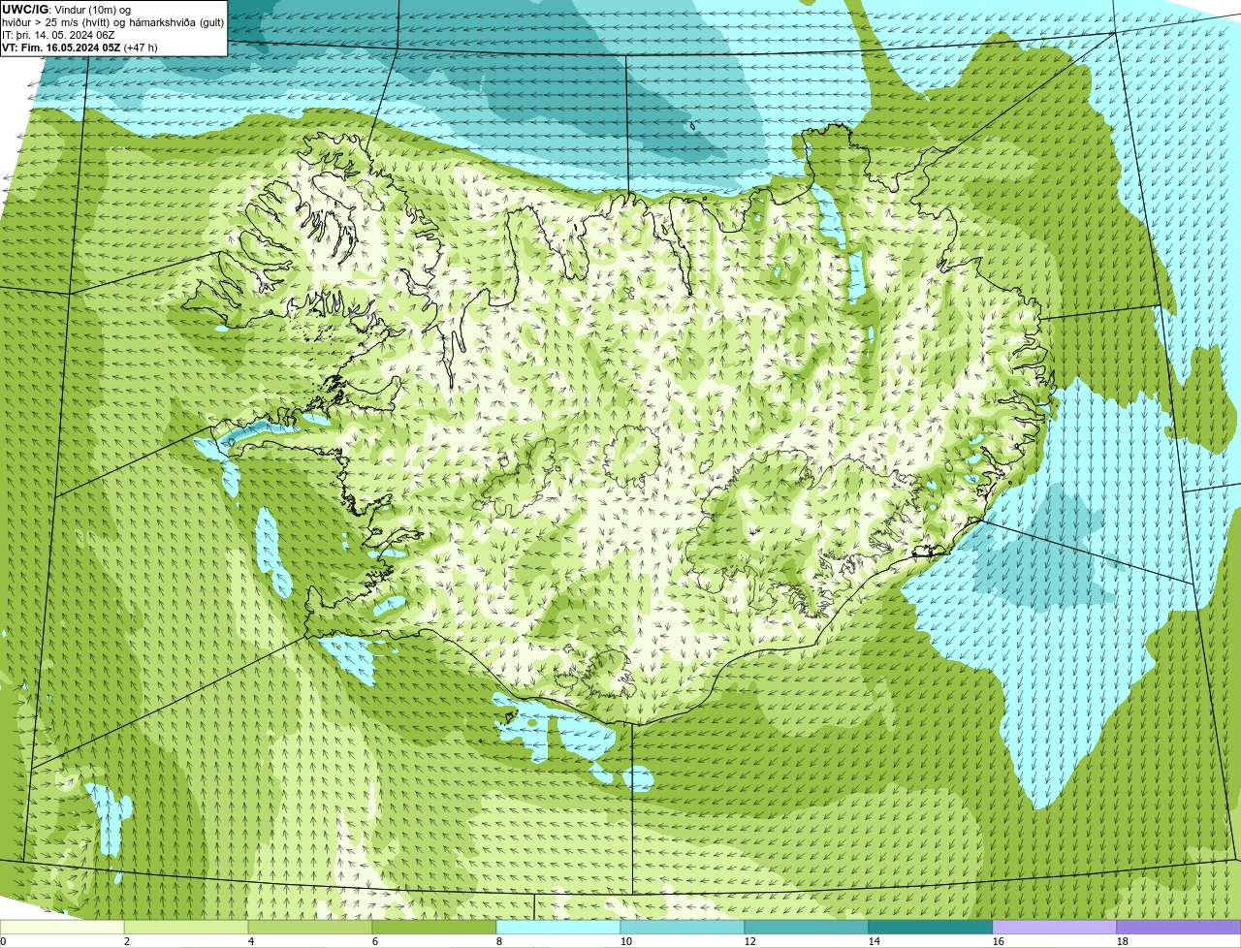Click the '10' label on the wind scale
This screenshot has width=1241, height=948.
tap(626, 941)
